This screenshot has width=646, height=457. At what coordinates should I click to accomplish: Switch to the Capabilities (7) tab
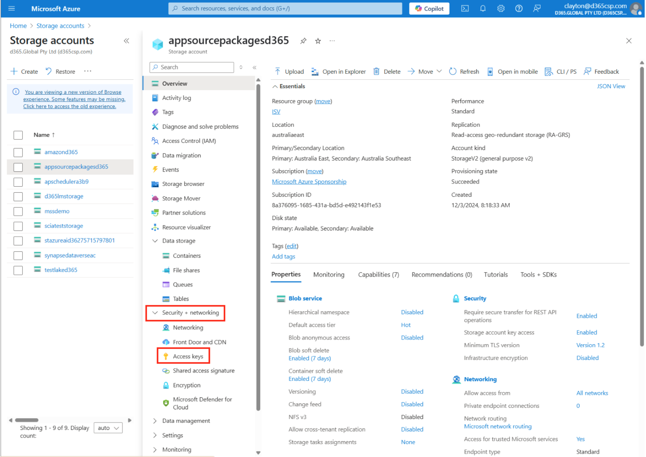point(378,275)
